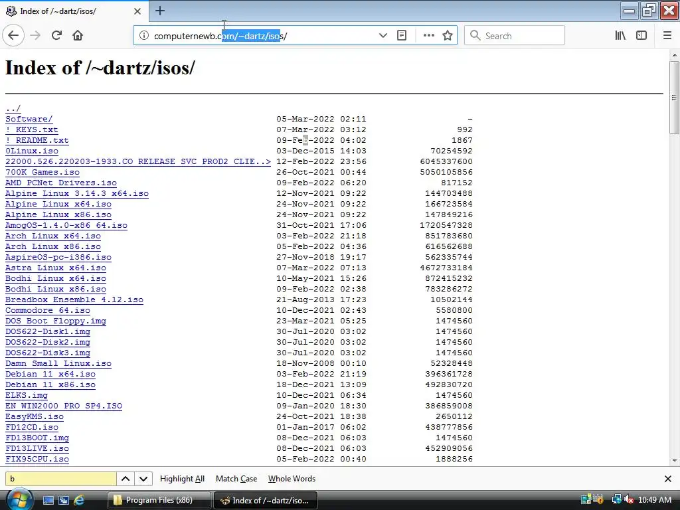Screen dimensions: 680x510
Task: Toggle Highlight All in find bar
Action: [x=182, y=479]
